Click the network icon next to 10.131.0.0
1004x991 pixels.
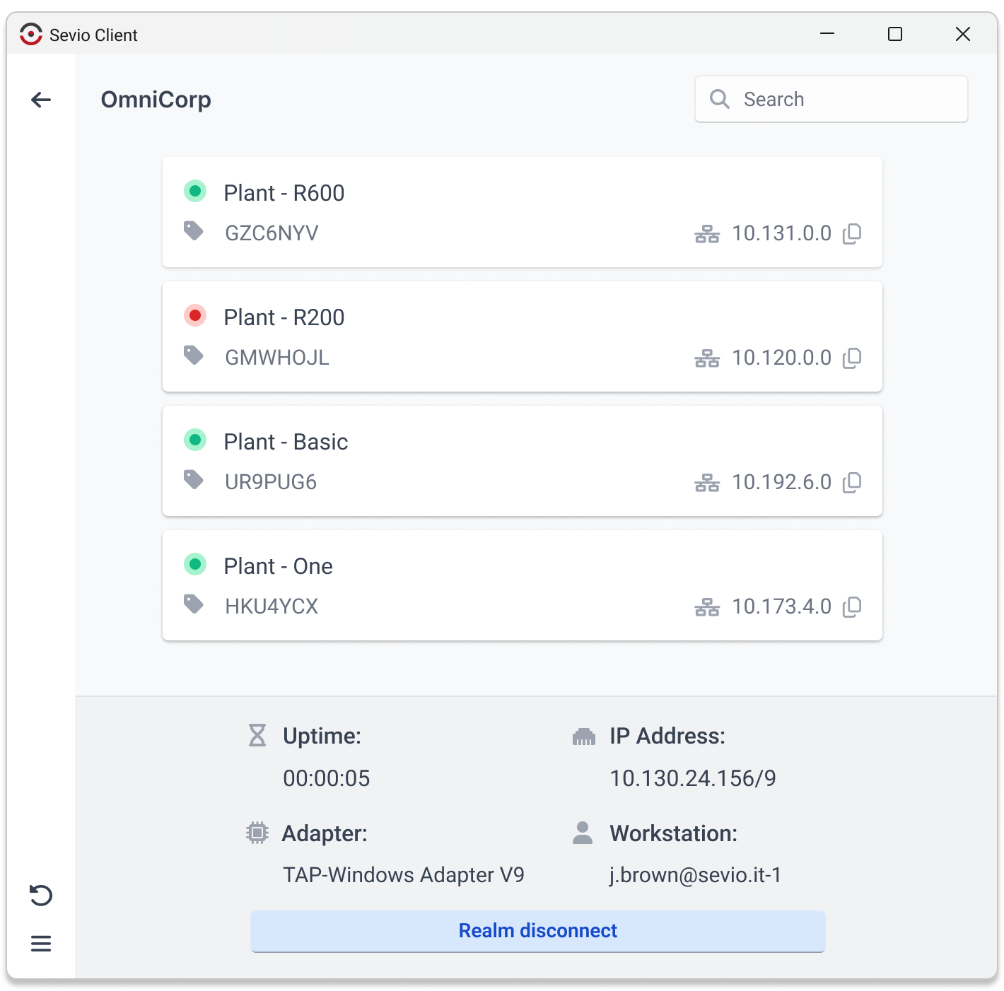click(707, 234)
